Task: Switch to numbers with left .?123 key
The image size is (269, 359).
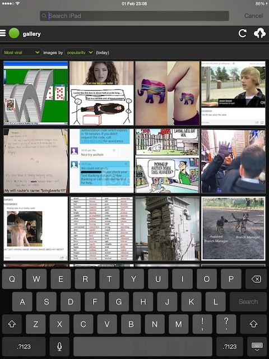Action: tap(24, 347)
